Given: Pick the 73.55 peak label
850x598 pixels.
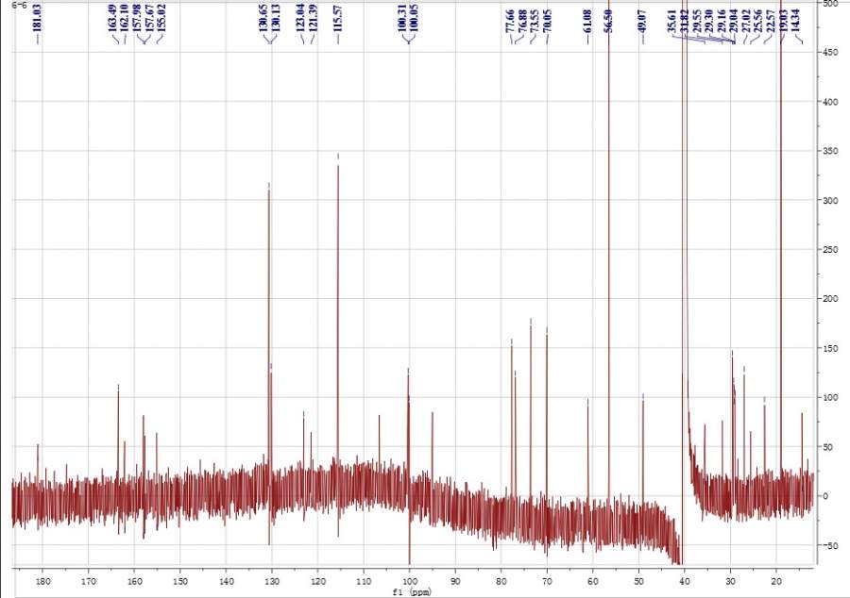Looking at the screenshot, I should (x=535, y=21).
